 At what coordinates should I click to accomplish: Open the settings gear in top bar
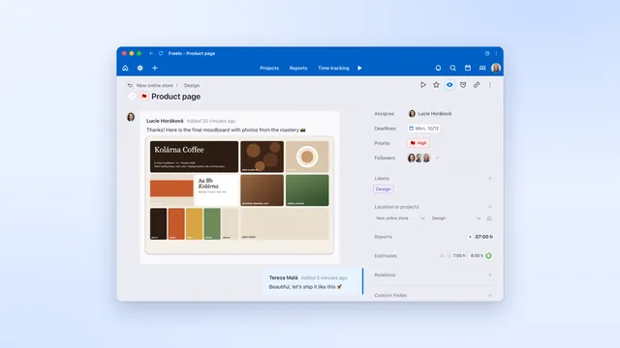(x=139, y=68)
